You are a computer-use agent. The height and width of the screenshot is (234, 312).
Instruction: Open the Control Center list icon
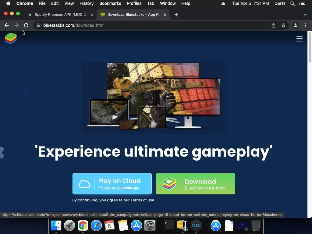[x=302, y=3]
